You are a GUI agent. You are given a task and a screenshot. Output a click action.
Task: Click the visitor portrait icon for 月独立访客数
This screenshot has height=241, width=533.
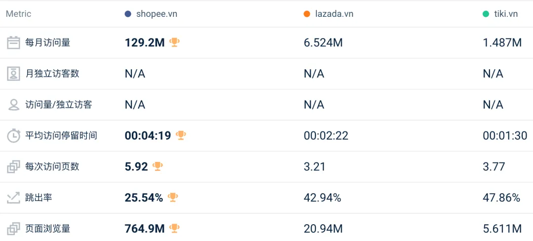coord(14,74)
